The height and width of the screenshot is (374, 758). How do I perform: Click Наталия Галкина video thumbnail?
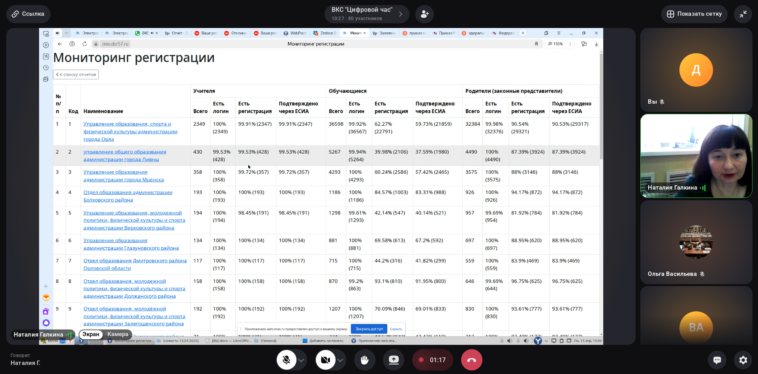point(696,156)
